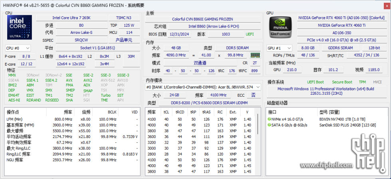Click the NVIDIA GeForce logo image
The width and height of the screenshot is (391, 179).
pos(280,27)
